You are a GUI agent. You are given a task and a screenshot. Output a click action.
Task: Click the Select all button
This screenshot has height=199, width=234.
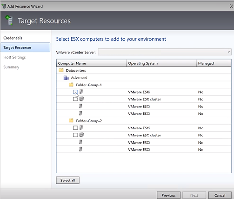coord(68,180)
